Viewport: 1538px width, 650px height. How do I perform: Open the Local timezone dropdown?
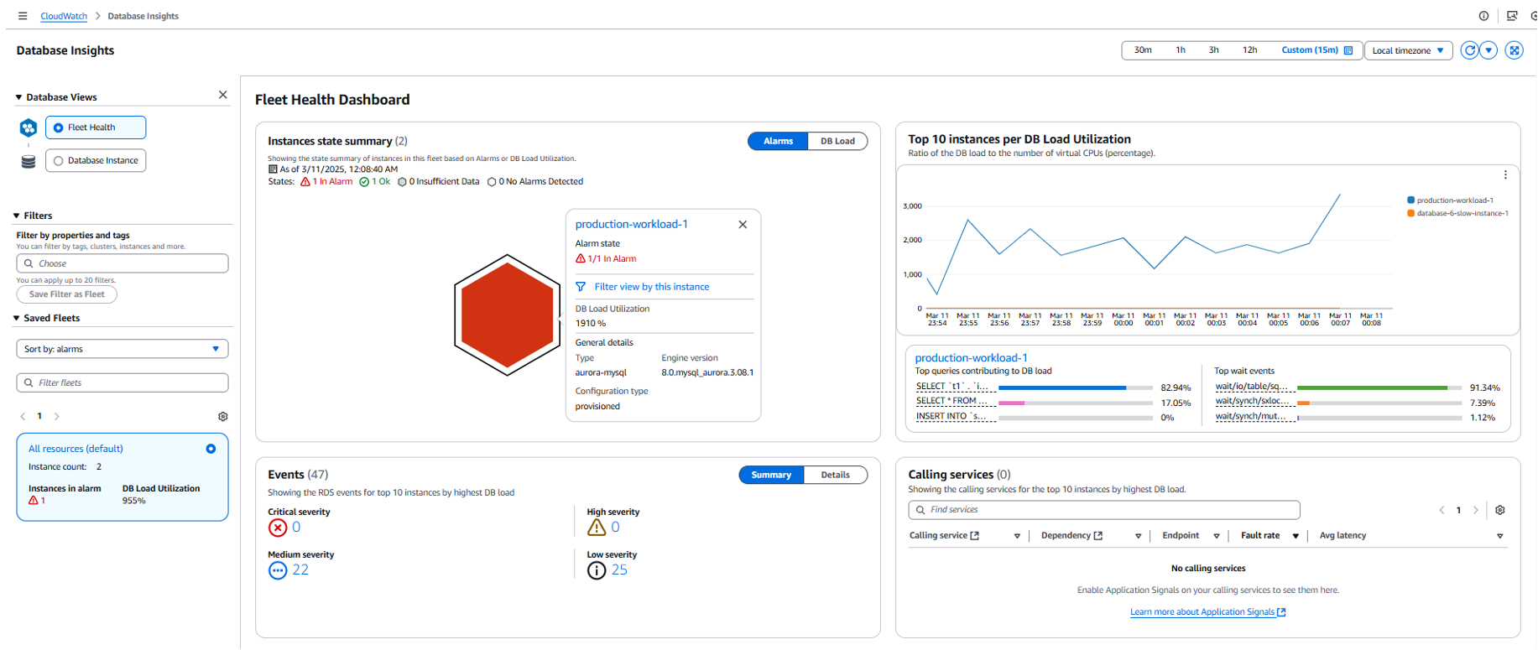1408,50
